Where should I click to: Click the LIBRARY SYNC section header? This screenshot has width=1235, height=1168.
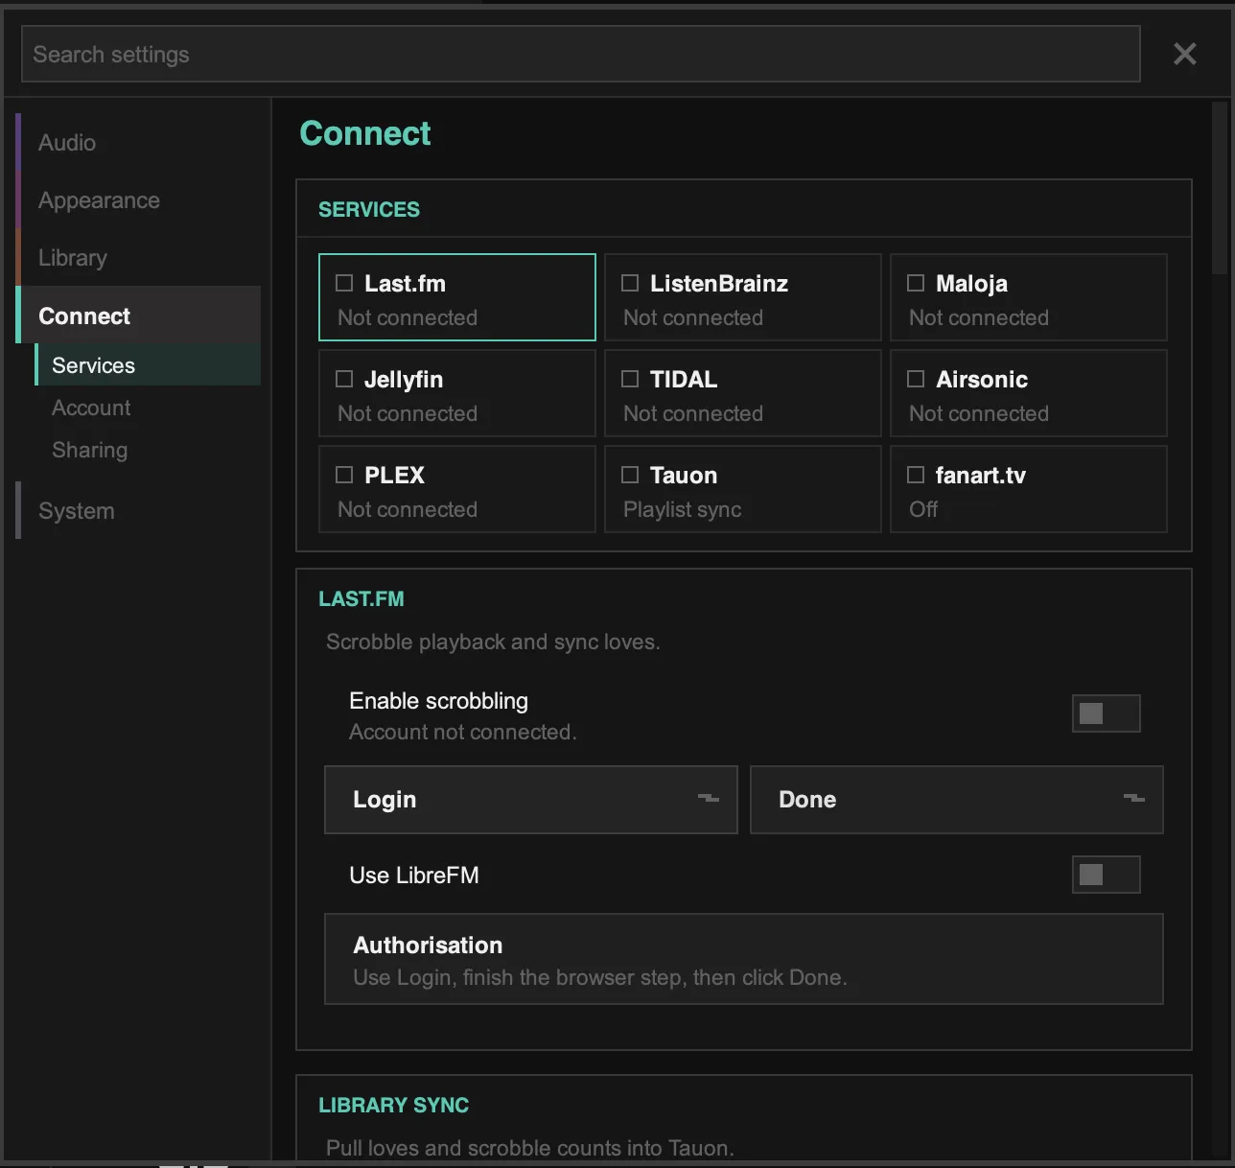click(394, 1105)
